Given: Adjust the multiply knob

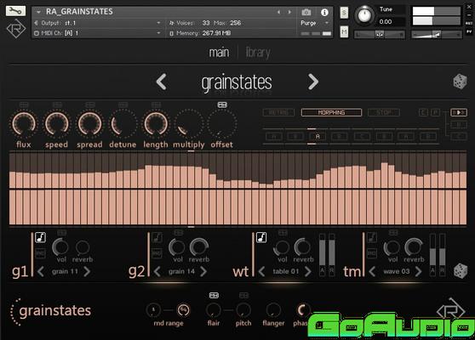Looking at the screenshot, I should point(189,124).
